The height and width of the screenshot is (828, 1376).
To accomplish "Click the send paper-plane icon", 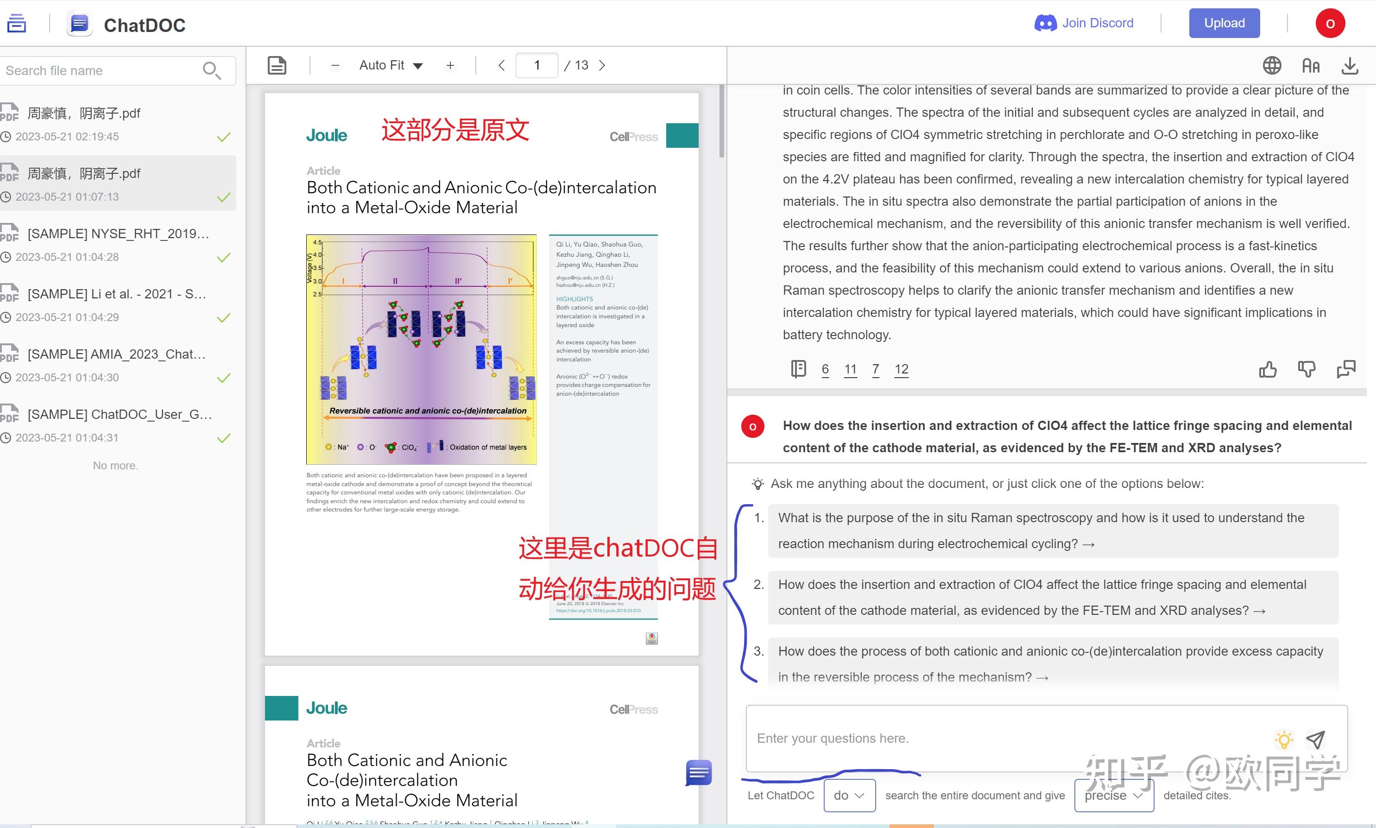I will click(1315, 740).
